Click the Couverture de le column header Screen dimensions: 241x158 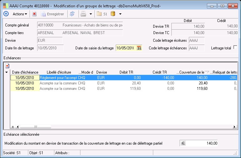click(190, 72)
